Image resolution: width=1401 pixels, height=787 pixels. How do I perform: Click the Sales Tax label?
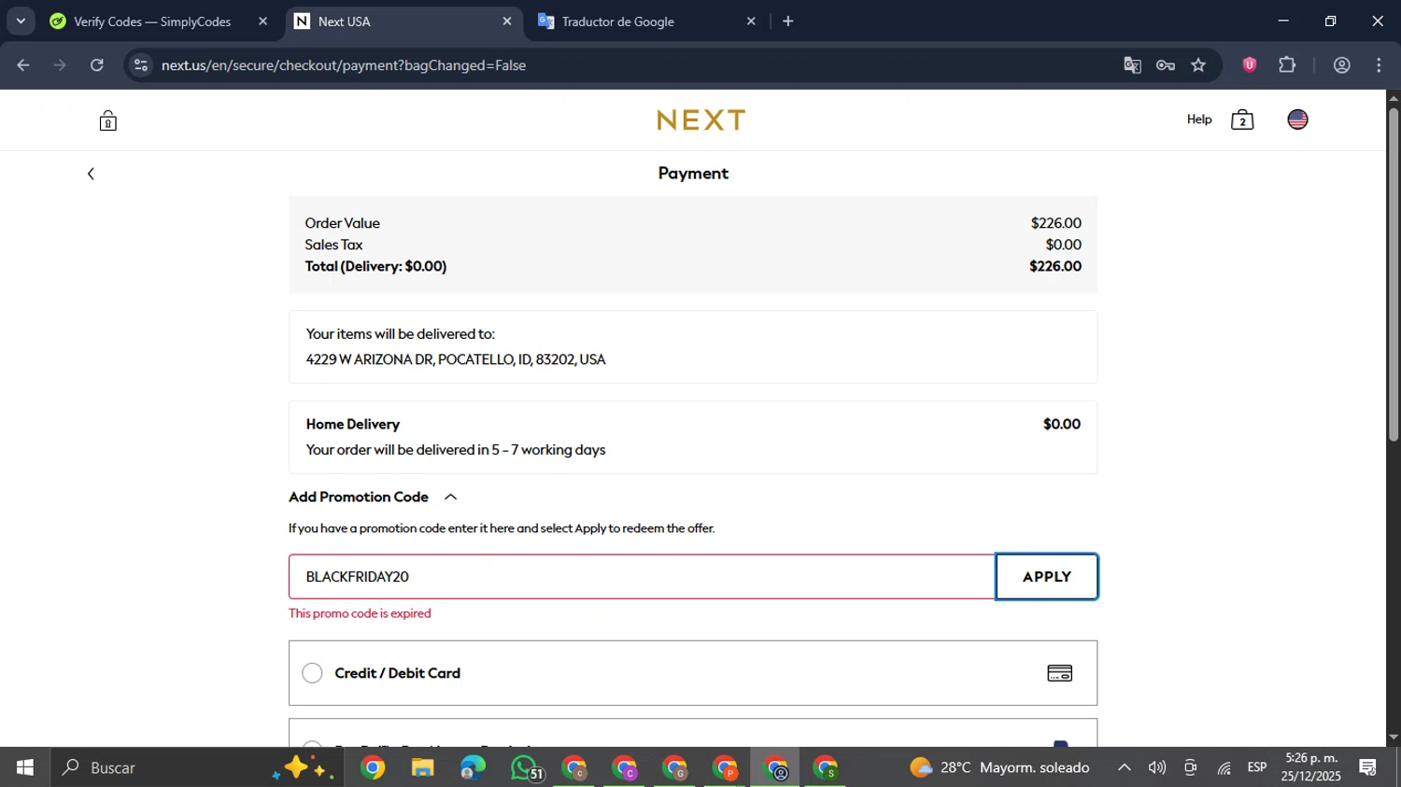333,245
